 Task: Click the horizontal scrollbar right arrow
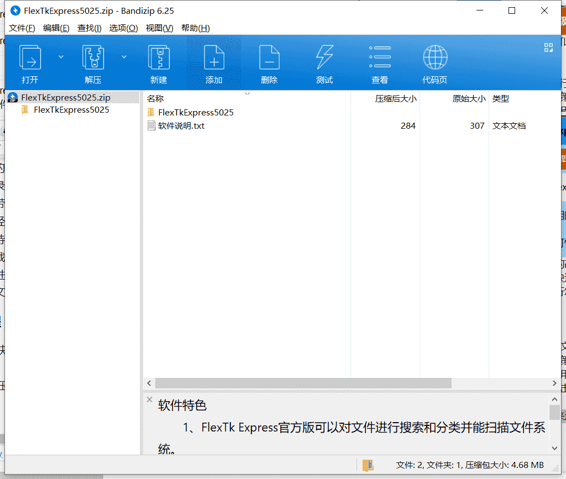(x=554, y=383)
